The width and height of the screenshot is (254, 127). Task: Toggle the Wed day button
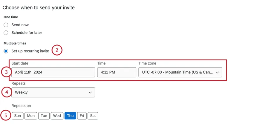click(x=57, y=116)
